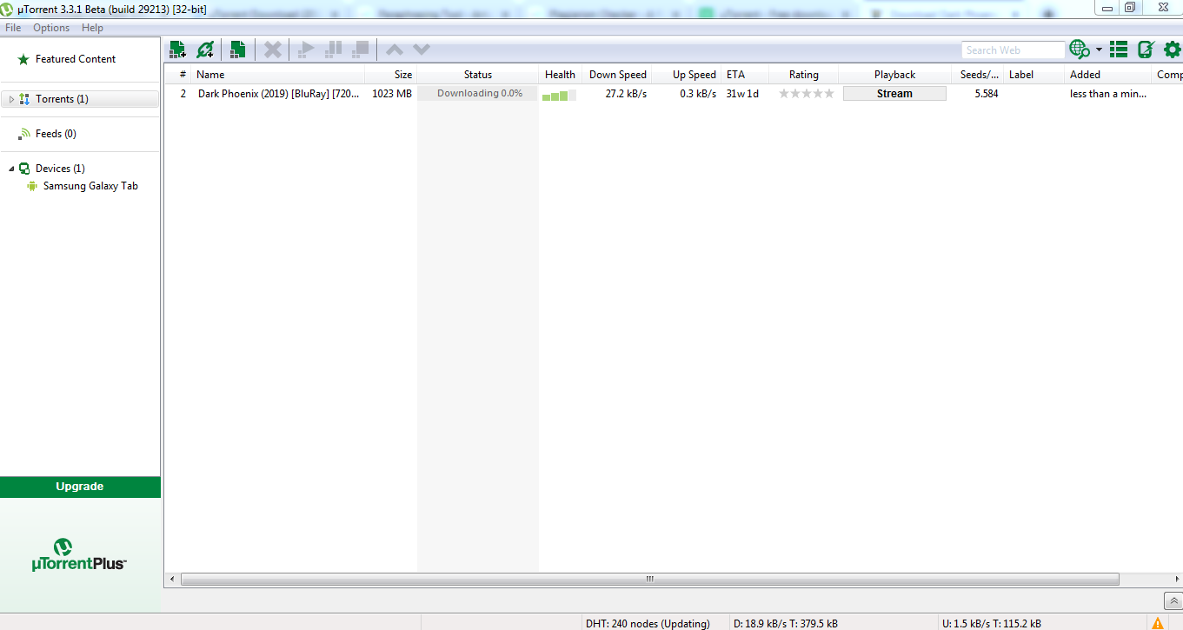Sort by the # column header

point(183,75)
